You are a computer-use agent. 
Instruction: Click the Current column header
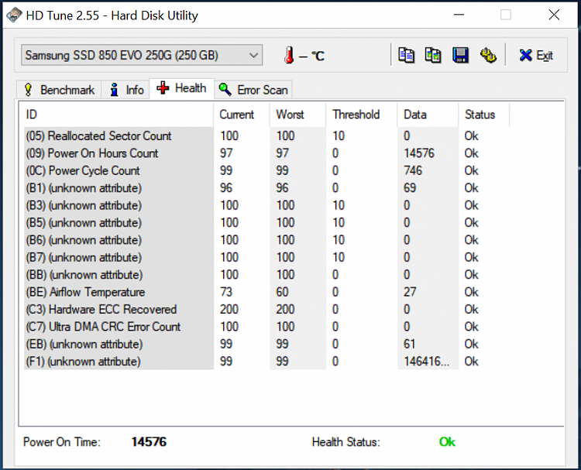242,115
